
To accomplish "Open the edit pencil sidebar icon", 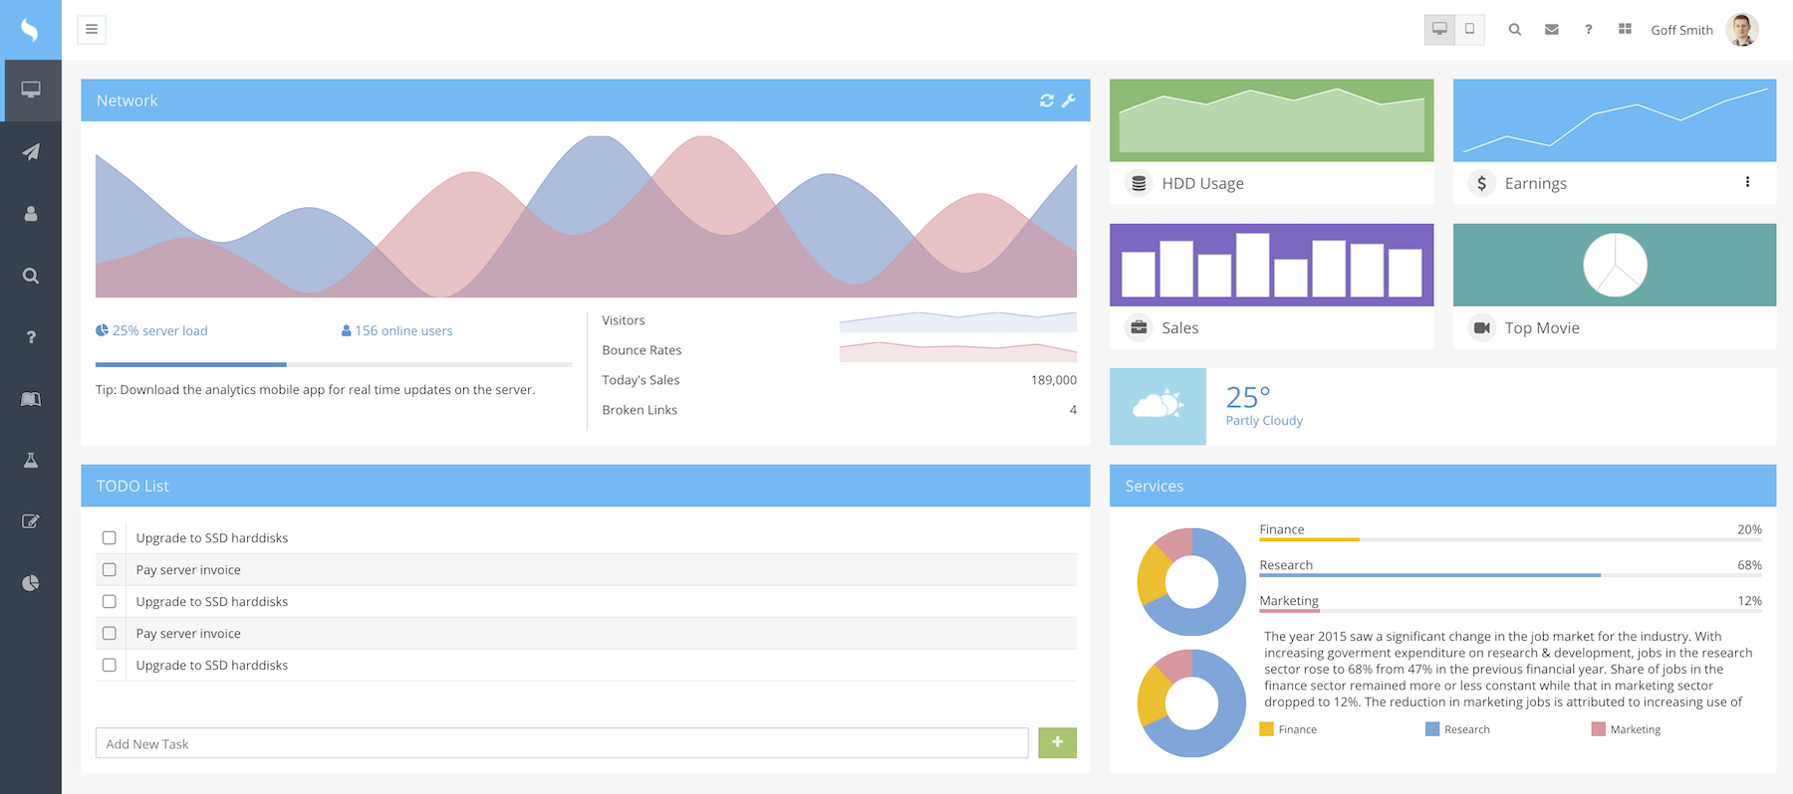I will point(31,521).
